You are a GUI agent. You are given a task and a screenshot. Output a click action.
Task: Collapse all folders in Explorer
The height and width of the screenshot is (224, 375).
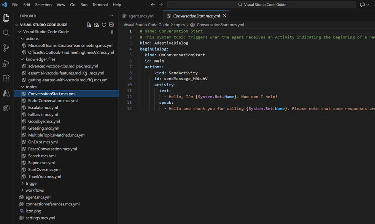[x=111, y=24]
